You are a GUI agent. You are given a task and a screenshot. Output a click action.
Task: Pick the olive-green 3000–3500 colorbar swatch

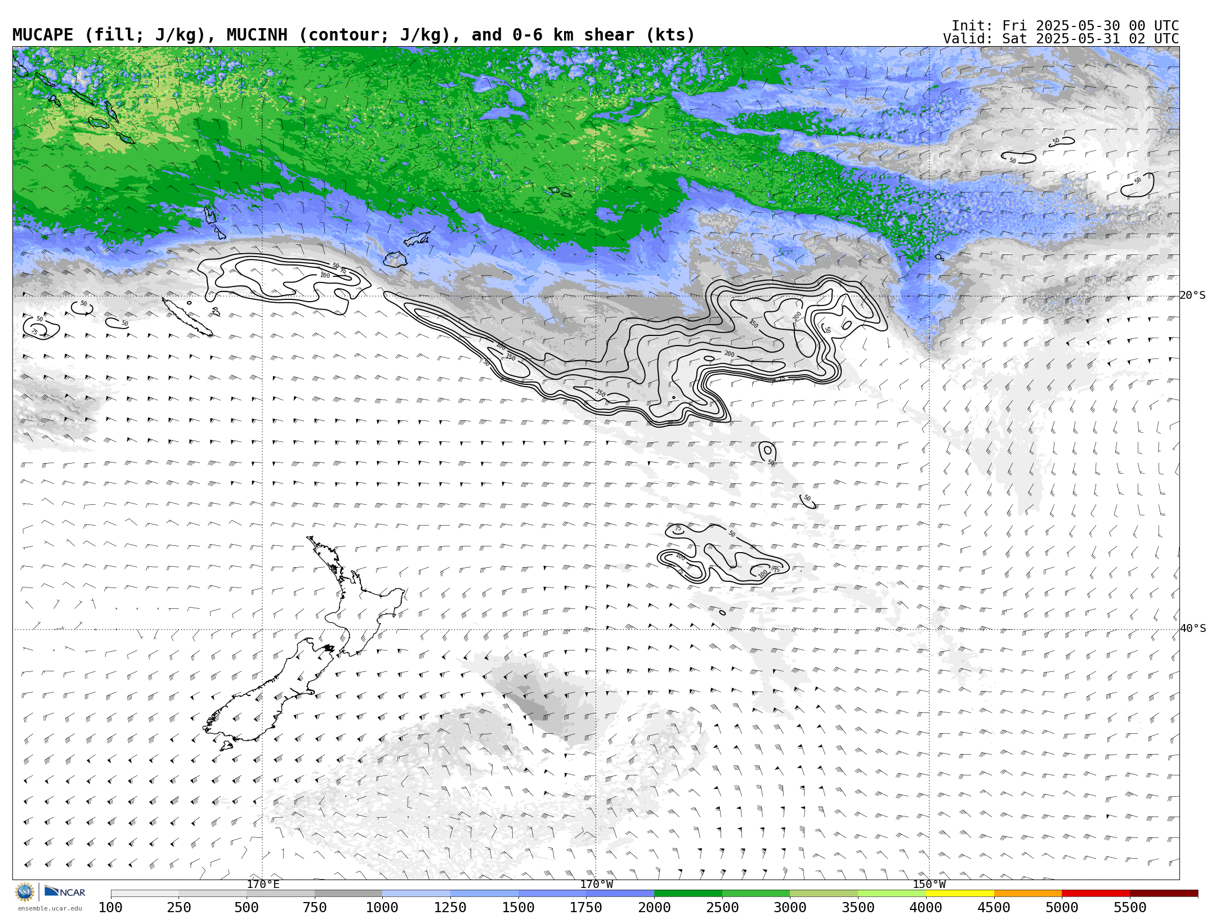click(824, 894)
